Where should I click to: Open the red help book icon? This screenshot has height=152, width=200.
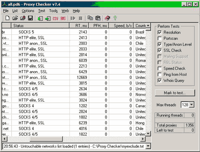[x=108, y=18]
